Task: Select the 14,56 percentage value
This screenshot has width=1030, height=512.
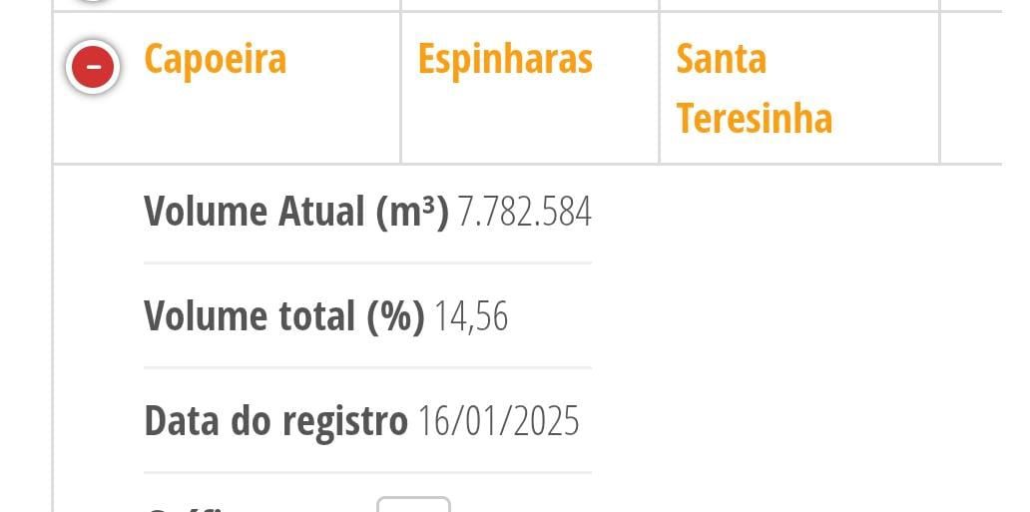Action: (x=471, y=316)
